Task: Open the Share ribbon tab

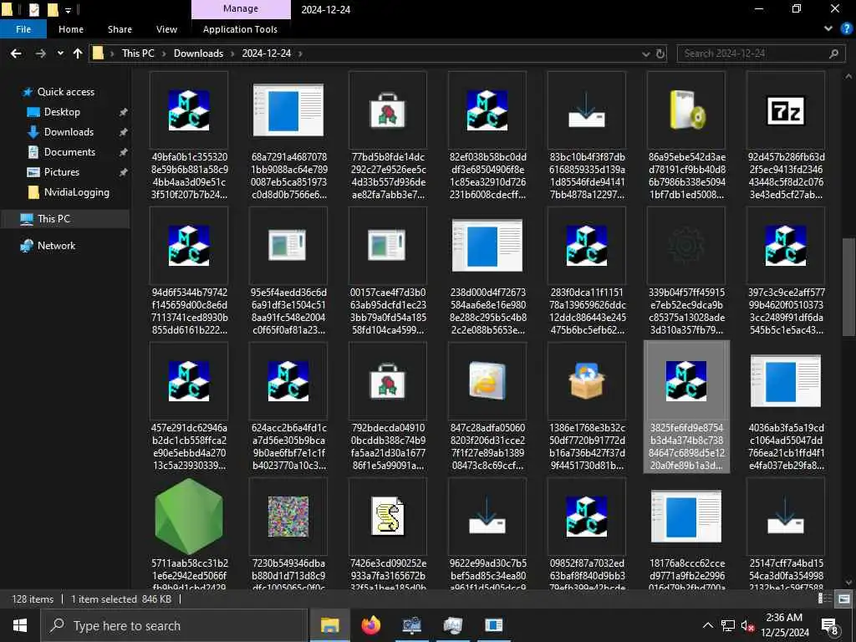Action: click(120, 29)
